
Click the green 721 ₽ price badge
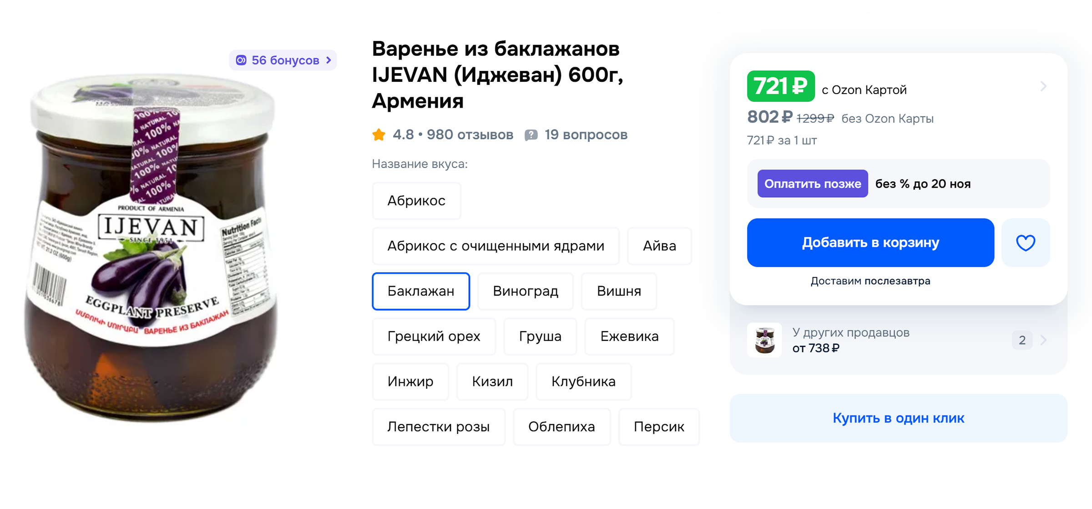780,86
